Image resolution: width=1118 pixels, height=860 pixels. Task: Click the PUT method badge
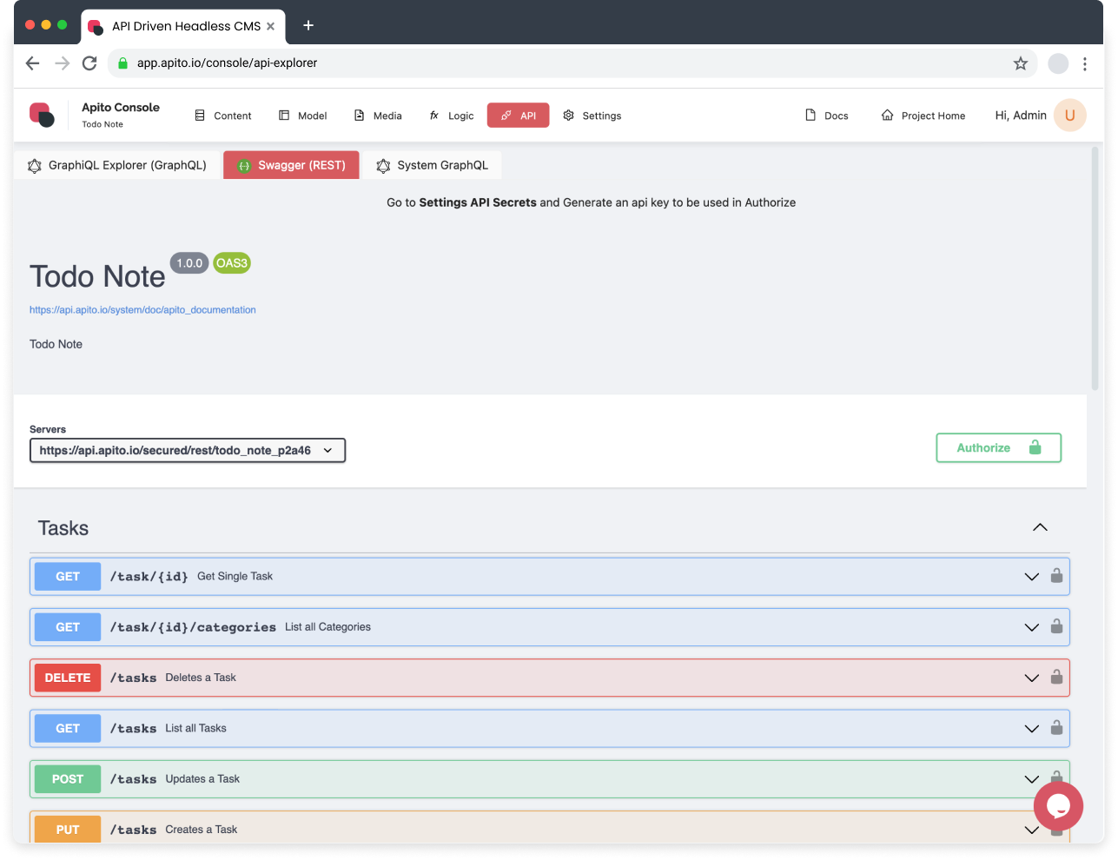[x=68, y=830]
